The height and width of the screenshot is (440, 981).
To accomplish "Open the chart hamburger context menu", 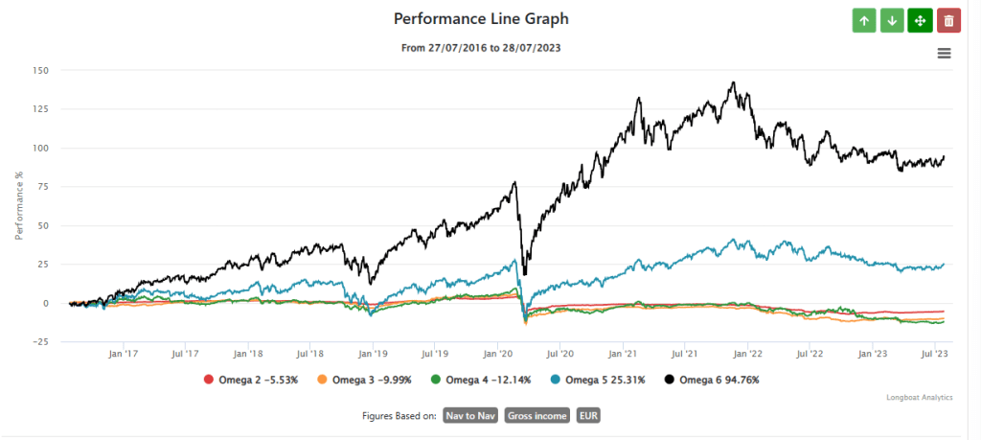I will pos(944,54).
